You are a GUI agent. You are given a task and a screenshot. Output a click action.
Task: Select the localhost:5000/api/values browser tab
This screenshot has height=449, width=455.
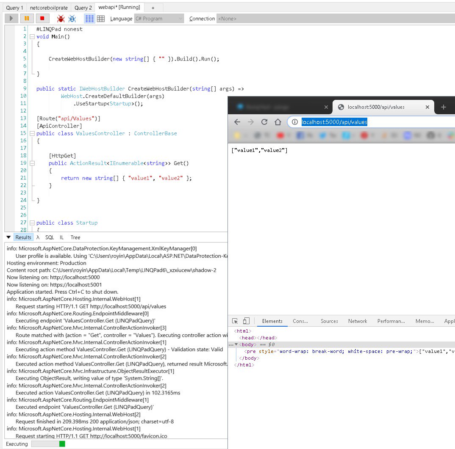pyautogui.click(x=383, y=107)
